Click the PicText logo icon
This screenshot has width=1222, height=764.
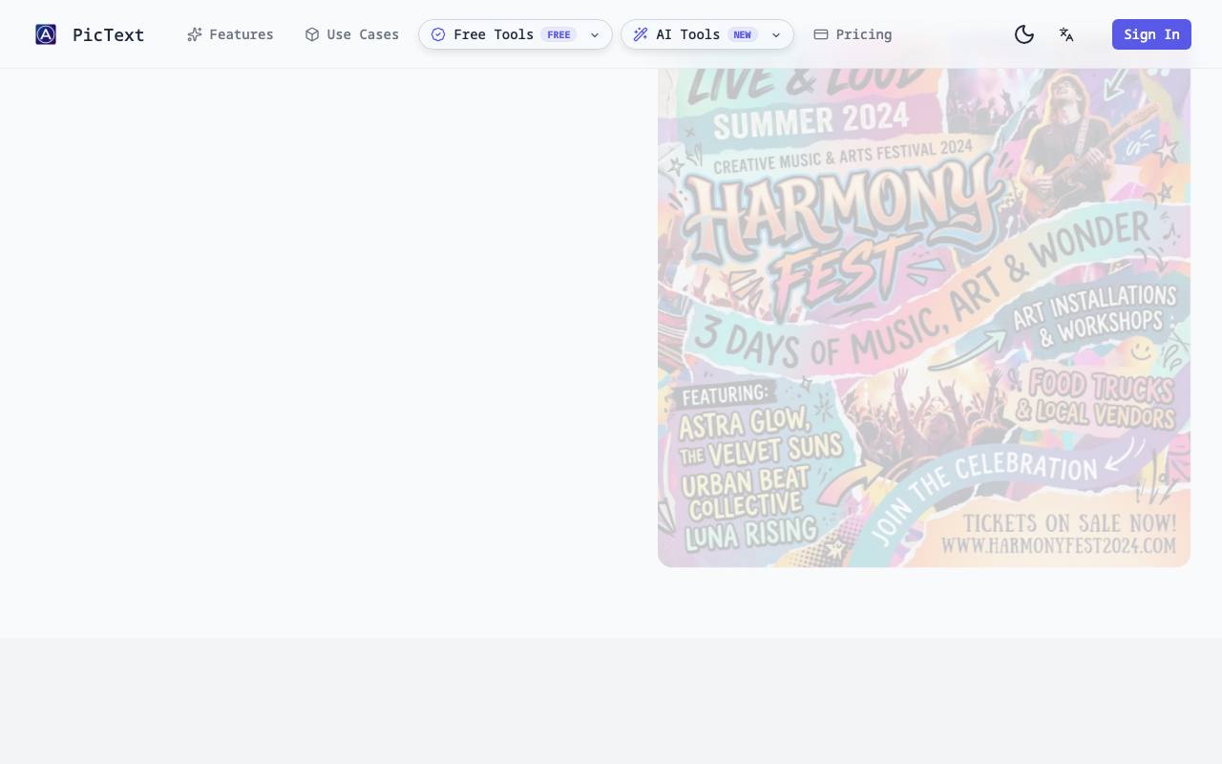click(x=46, y=34)
